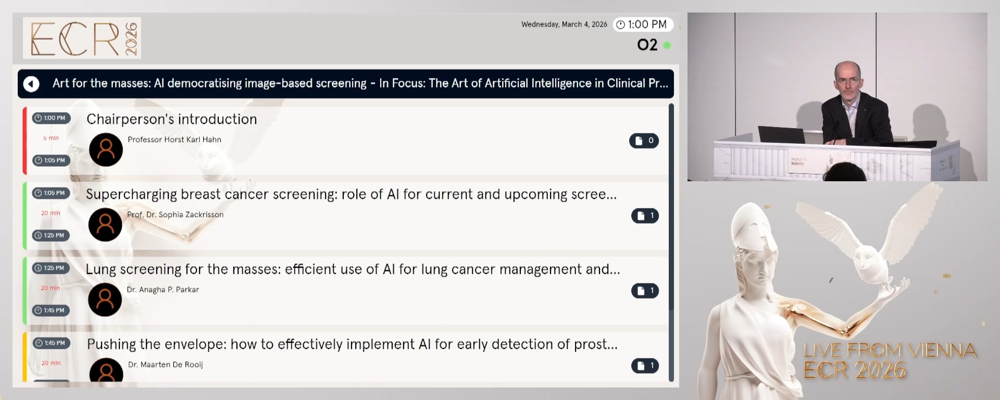Click the session title header bar

(359, 83)
